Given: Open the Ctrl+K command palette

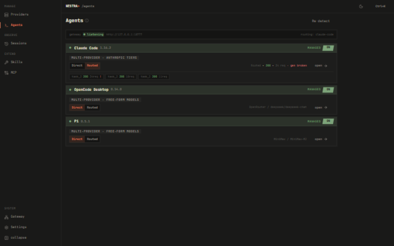Looking at the screenshot, I should pyautogui.click(x=380, y=6).
